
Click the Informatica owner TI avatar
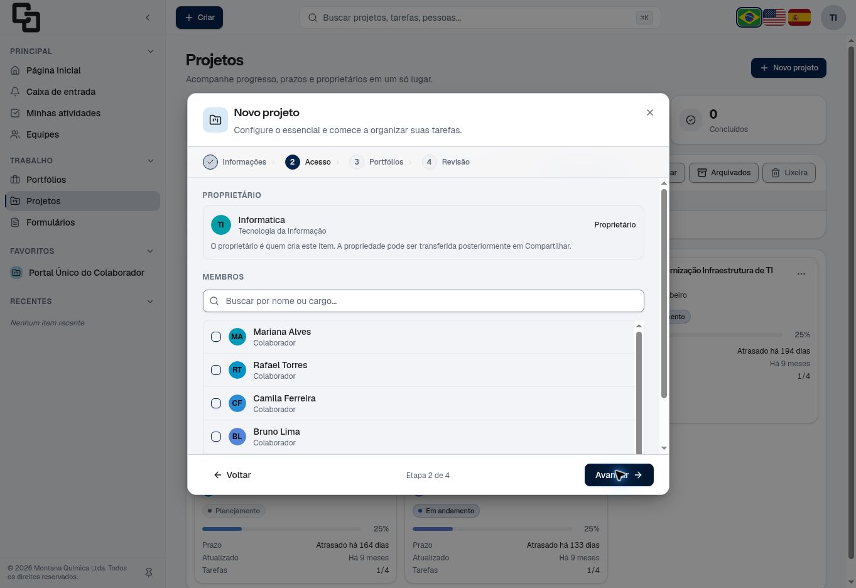tap(220, 225)
